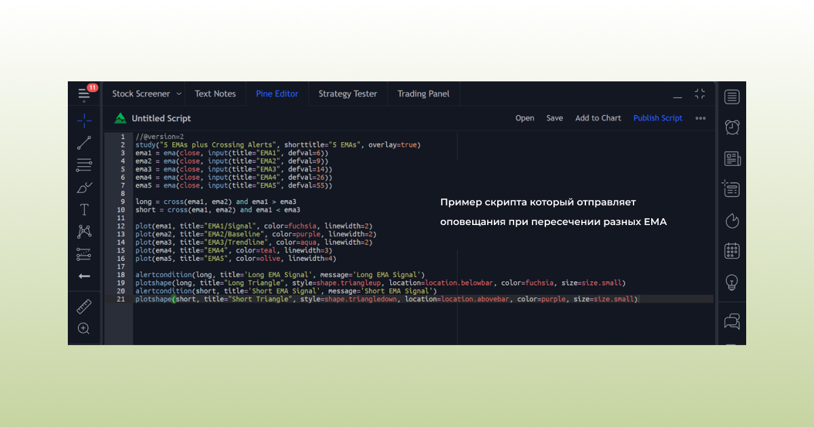Viewport: 814px width, 427px height.
Task: Select the crosshair cursor tool
Action: click(x=84, y=121)
